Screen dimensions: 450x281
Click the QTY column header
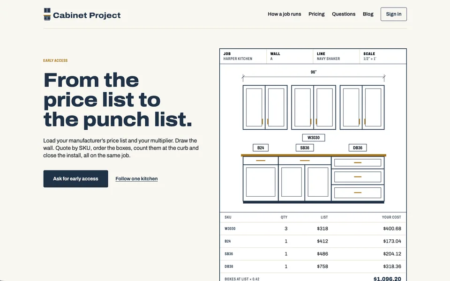pos(284,217)
